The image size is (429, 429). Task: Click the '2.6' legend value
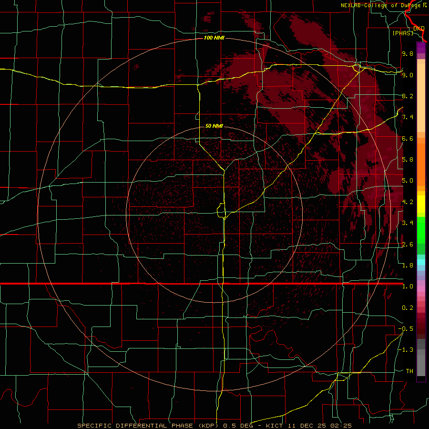tap(408, 245)
